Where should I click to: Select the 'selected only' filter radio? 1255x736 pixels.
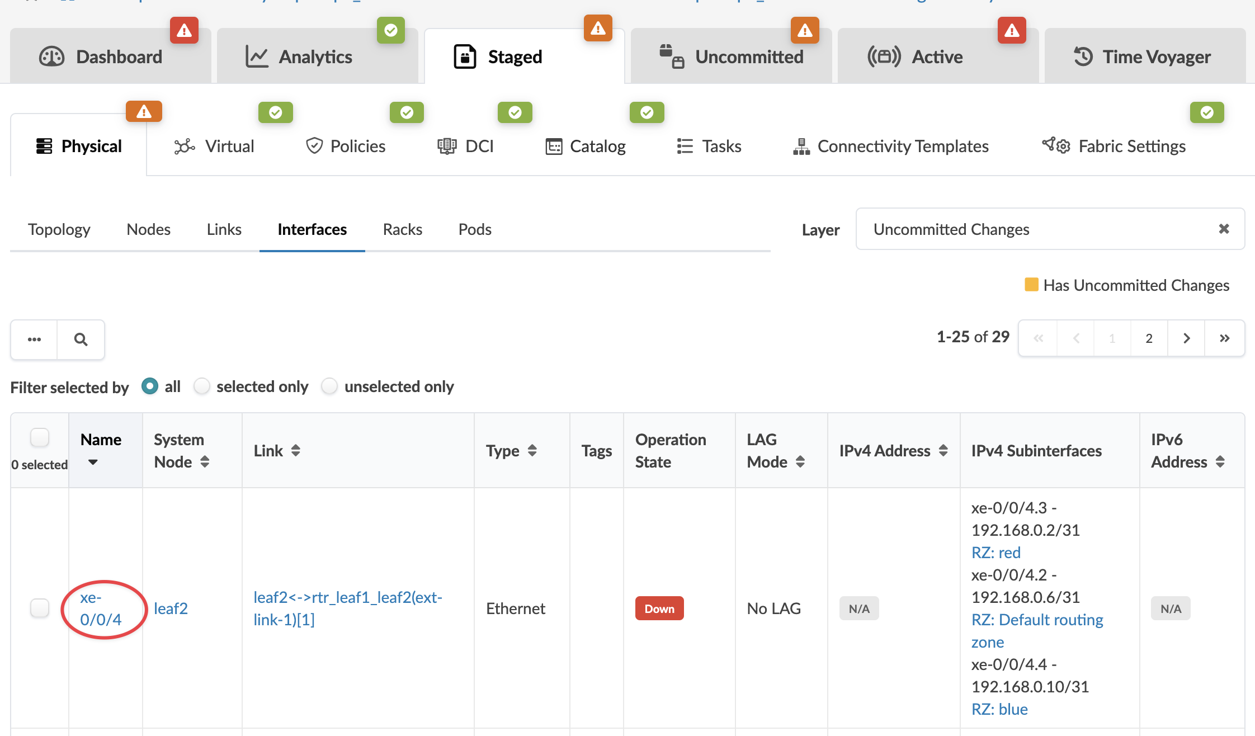(x=202, y=386)
